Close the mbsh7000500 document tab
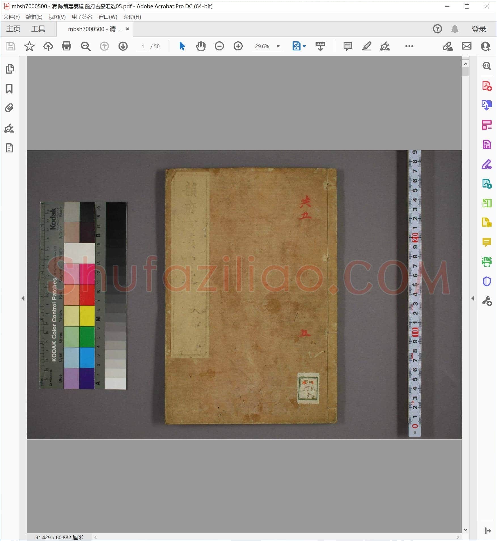Image resolution: width=497 pixels, height=541 pixels. (x=128, y=29)
